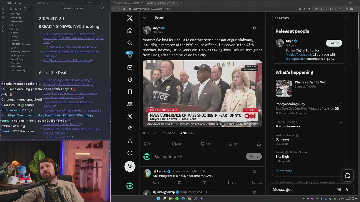Open Grok icon in X sidebar
This screenshot has height=202, width=360.
pos(130,80)
